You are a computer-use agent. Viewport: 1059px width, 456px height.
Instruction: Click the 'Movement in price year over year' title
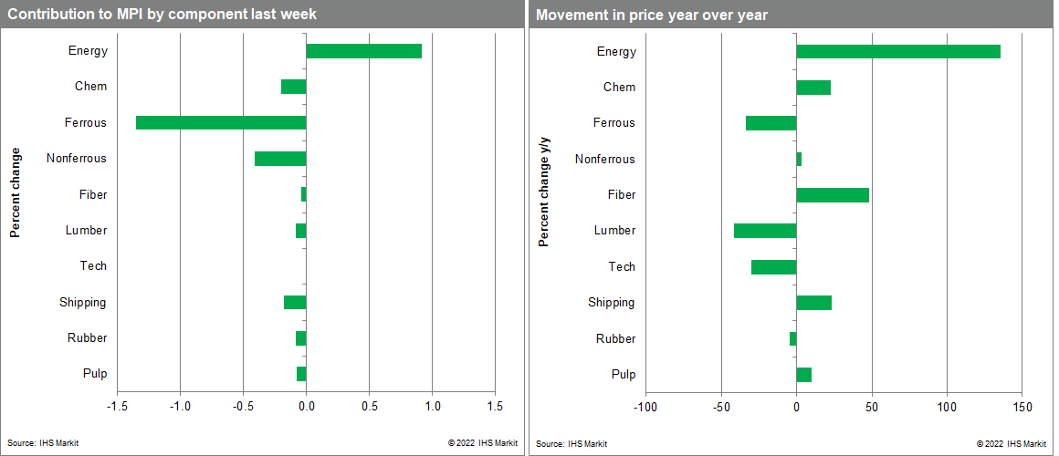652,15
